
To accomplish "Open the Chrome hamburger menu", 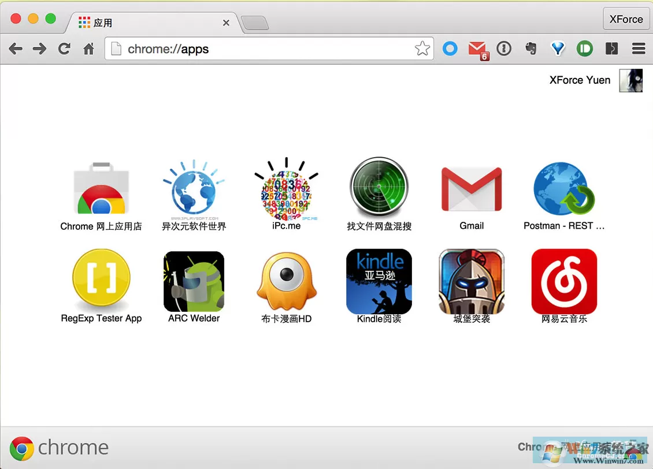I will (x=639, y=49).
